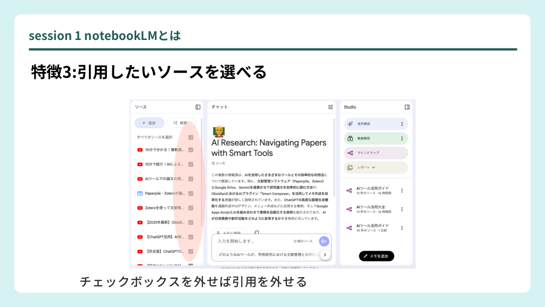Uncheck the Paperpile・Zotero source checkbox

pyautogui.click(x=191, y=193)
